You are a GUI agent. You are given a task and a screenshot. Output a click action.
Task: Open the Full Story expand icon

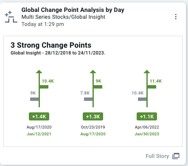(176, 156)
